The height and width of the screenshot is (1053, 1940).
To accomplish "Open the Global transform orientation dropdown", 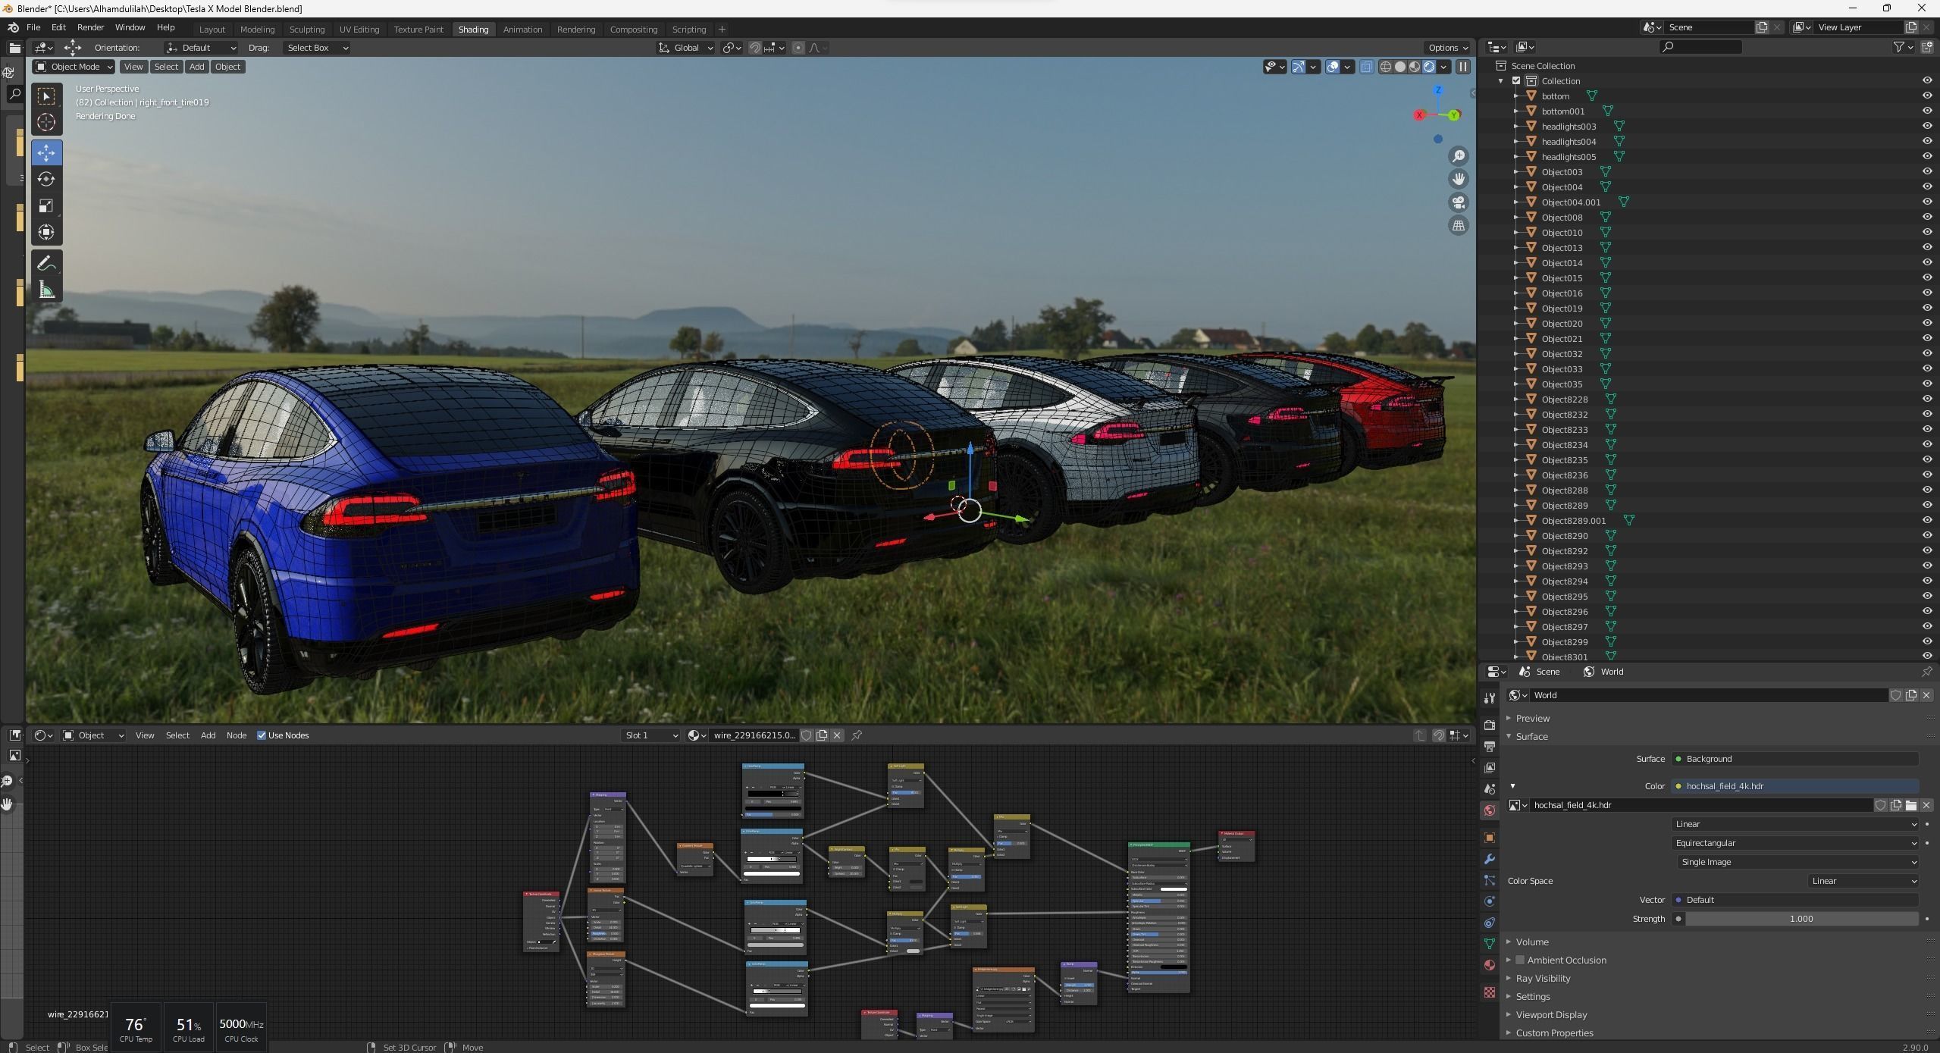I will pos(685,48).
